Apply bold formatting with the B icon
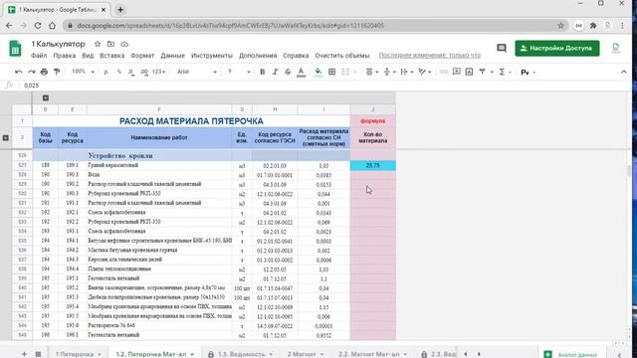The width and height of the screenshot is (637, 358). pos(262,72)
